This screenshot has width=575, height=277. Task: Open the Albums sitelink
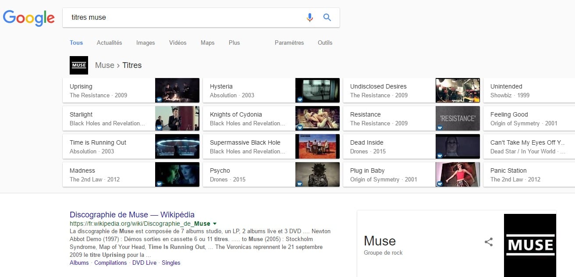79,263
